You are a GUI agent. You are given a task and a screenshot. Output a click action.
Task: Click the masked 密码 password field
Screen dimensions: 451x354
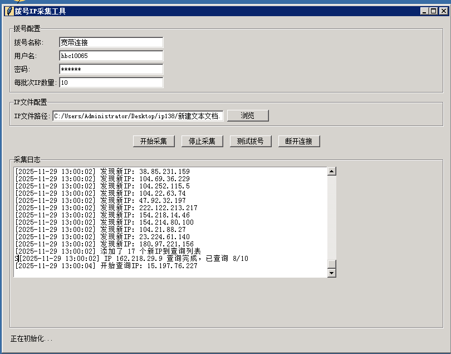tap(111, 69)
